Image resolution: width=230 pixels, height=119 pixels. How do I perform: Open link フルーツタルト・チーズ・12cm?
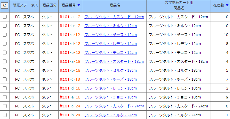(111, 35)
